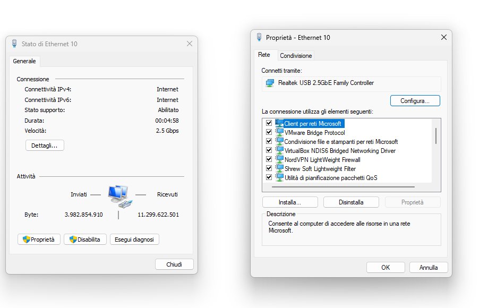Toggle VirtualBox NDIS6 Bridged Networking Driver checkbox
The width and height of the screenshot is (488, 308).
pyautogui.click(x=269, y=150)
